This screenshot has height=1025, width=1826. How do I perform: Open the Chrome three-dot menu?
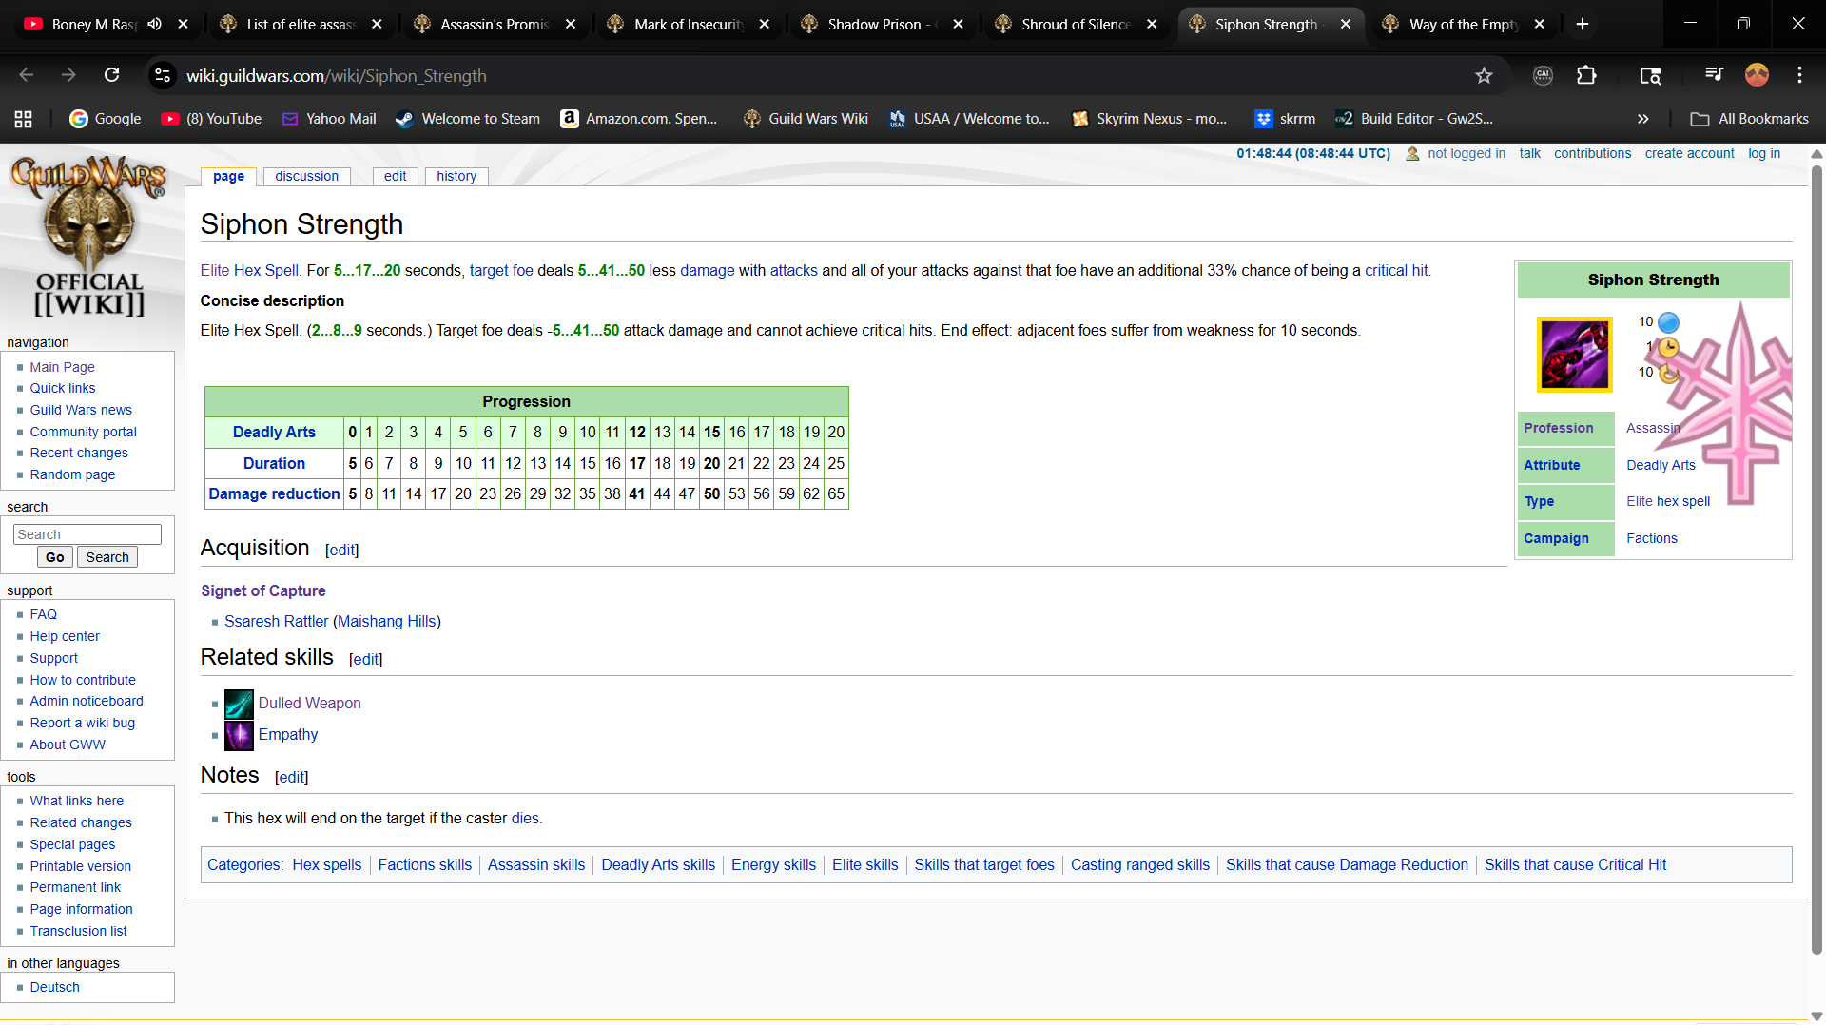[x=1799, y=76]
